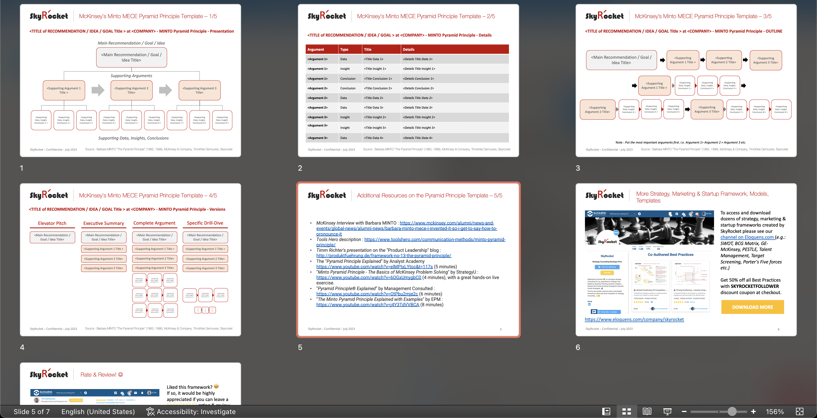
Task: Click the eloquens.com/company/skyrocket link
Action: (634, 319)
